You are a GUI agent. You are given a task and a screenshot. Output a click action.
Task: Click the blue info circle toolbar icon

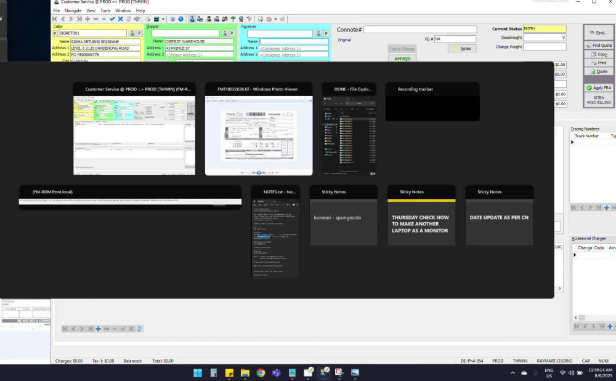[180, 19]
